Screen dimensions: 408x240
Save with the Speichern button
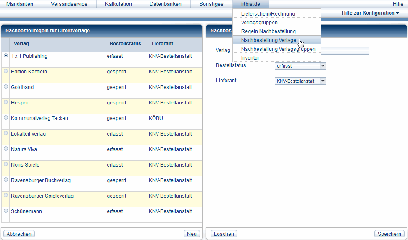click(389, 234)
